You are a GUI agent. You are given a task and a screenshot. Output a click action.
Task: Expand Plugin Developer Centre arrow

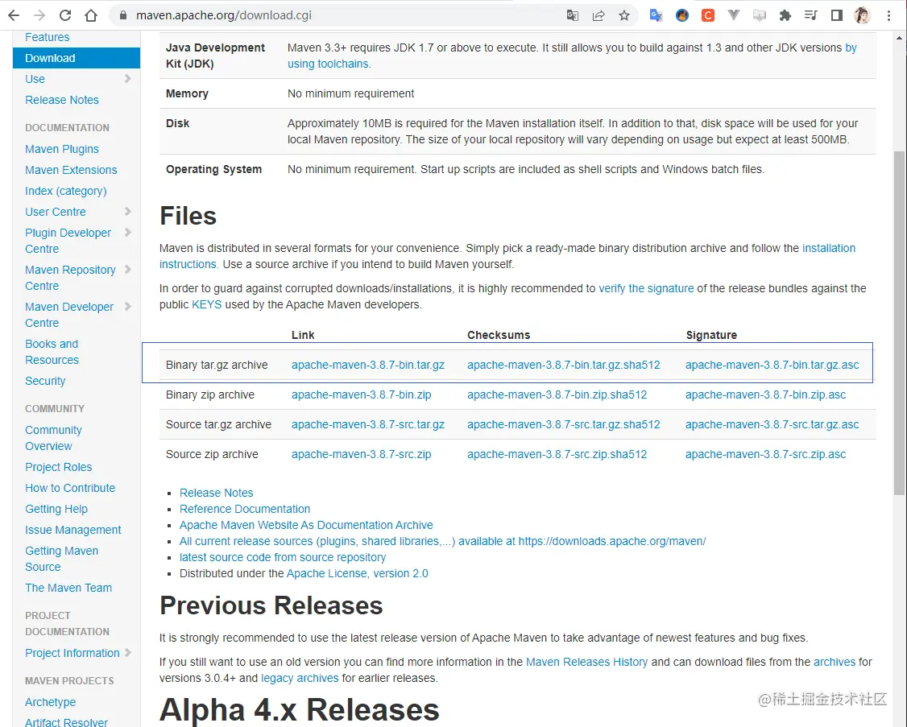(128, 233)
